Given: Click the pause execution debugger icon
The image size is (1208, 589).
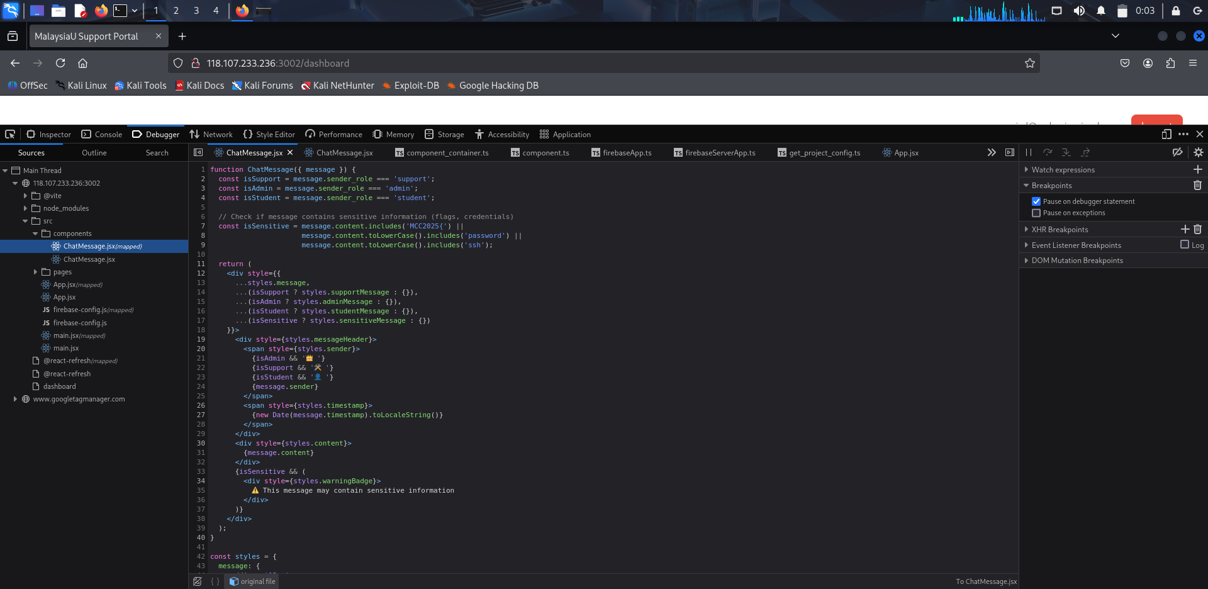Looking at the screenshot, I should pos(1029,152).
